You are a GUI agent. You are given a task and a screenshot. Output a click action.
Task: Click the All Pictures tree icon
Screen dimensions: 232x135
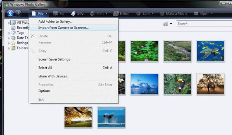pos(13,23)
